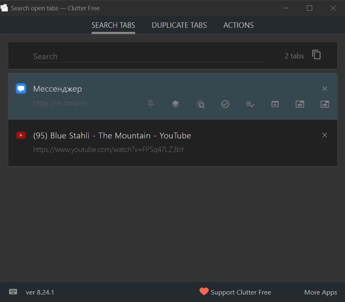This screenshot has height=302, width=345.
Task: Switch to the Search Tabs tab
Action: 113,25
